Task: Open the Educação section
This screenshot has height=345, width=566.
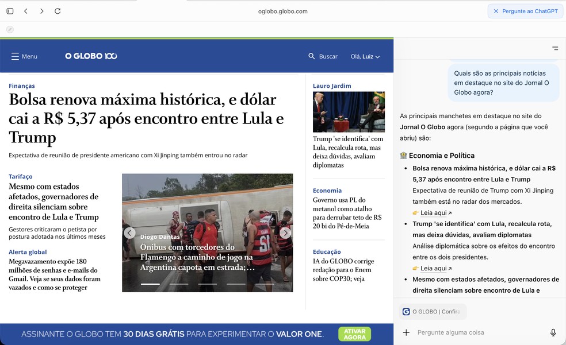Action: [326, 251]
